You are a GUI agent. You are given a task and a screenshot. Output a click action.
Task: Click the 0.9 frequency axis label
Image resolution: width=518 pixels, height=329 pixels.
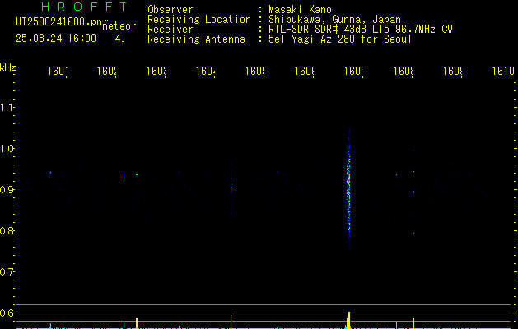(x=7, y=190)
